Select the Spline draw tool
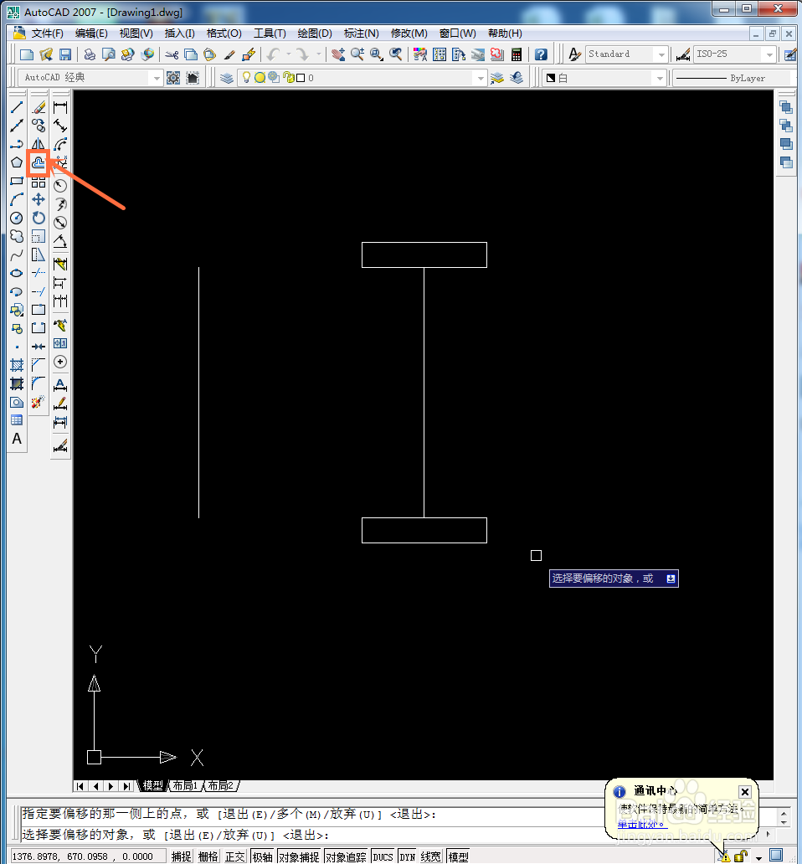The width and height of the screenshot is (802, 864). click(17, 255)
